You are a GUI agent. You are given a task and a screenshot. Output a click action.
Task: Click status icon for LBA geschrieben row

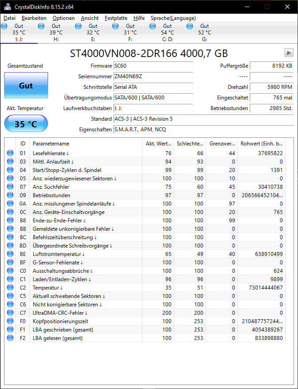(10, 330)
